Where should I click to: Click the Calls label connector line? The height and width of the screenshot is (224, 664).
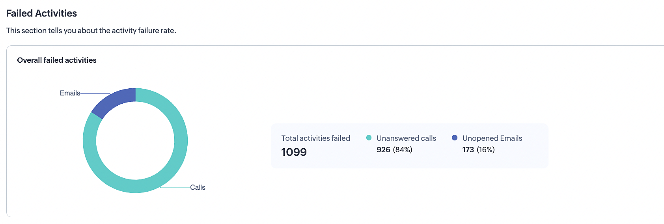coord(175,187)
